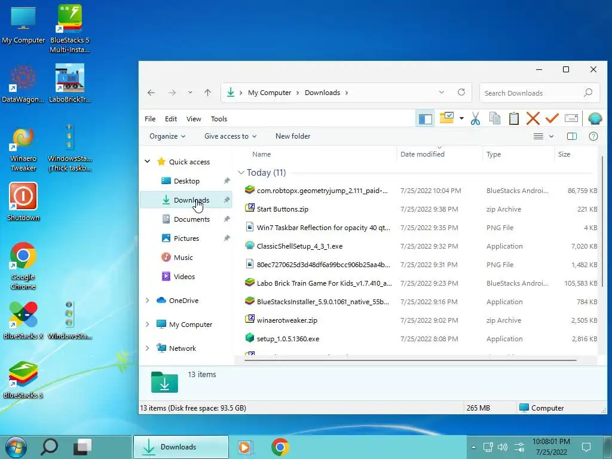Open the Tools menu
This screenshot has width=612, height=459.
point(219,119)
